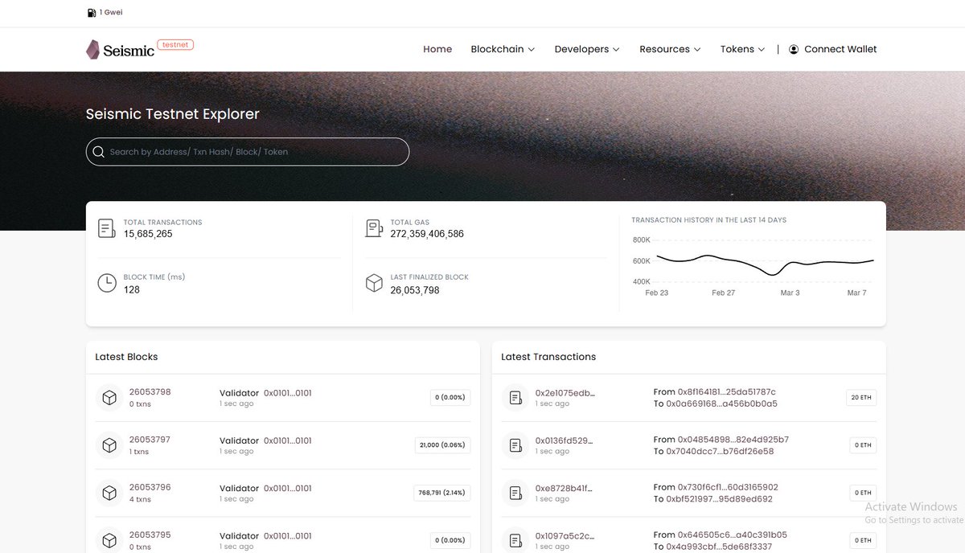Click the total transactions value 15,685,265
Image resolution: width=965 pixels, height=553 pixels.
[148, 234]
